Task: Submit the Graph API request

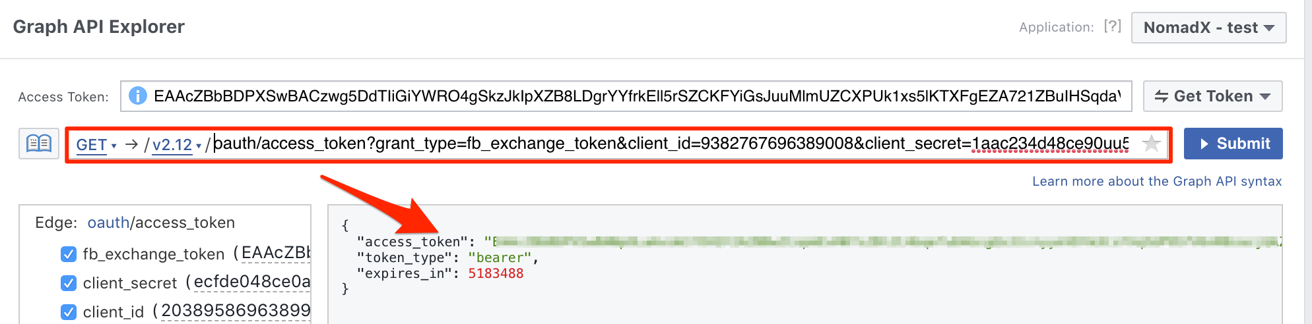Action: pos(1233,144)
